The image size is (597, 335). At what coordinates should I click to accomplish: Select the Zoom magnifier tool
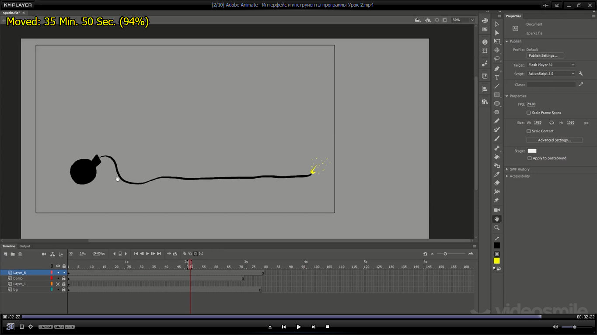click(497, 228)
